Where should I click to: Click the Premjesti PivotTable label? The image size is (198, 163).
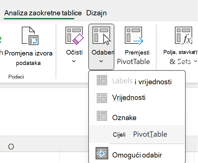[134, 57]
